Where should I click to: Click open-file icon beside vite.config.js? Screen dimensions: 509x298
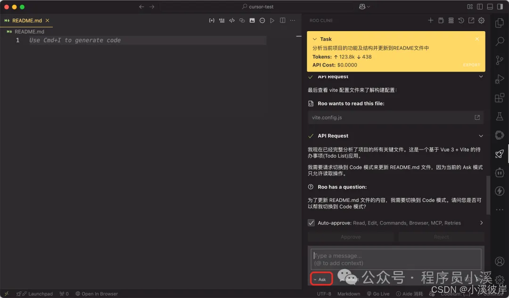pos(477,117)
